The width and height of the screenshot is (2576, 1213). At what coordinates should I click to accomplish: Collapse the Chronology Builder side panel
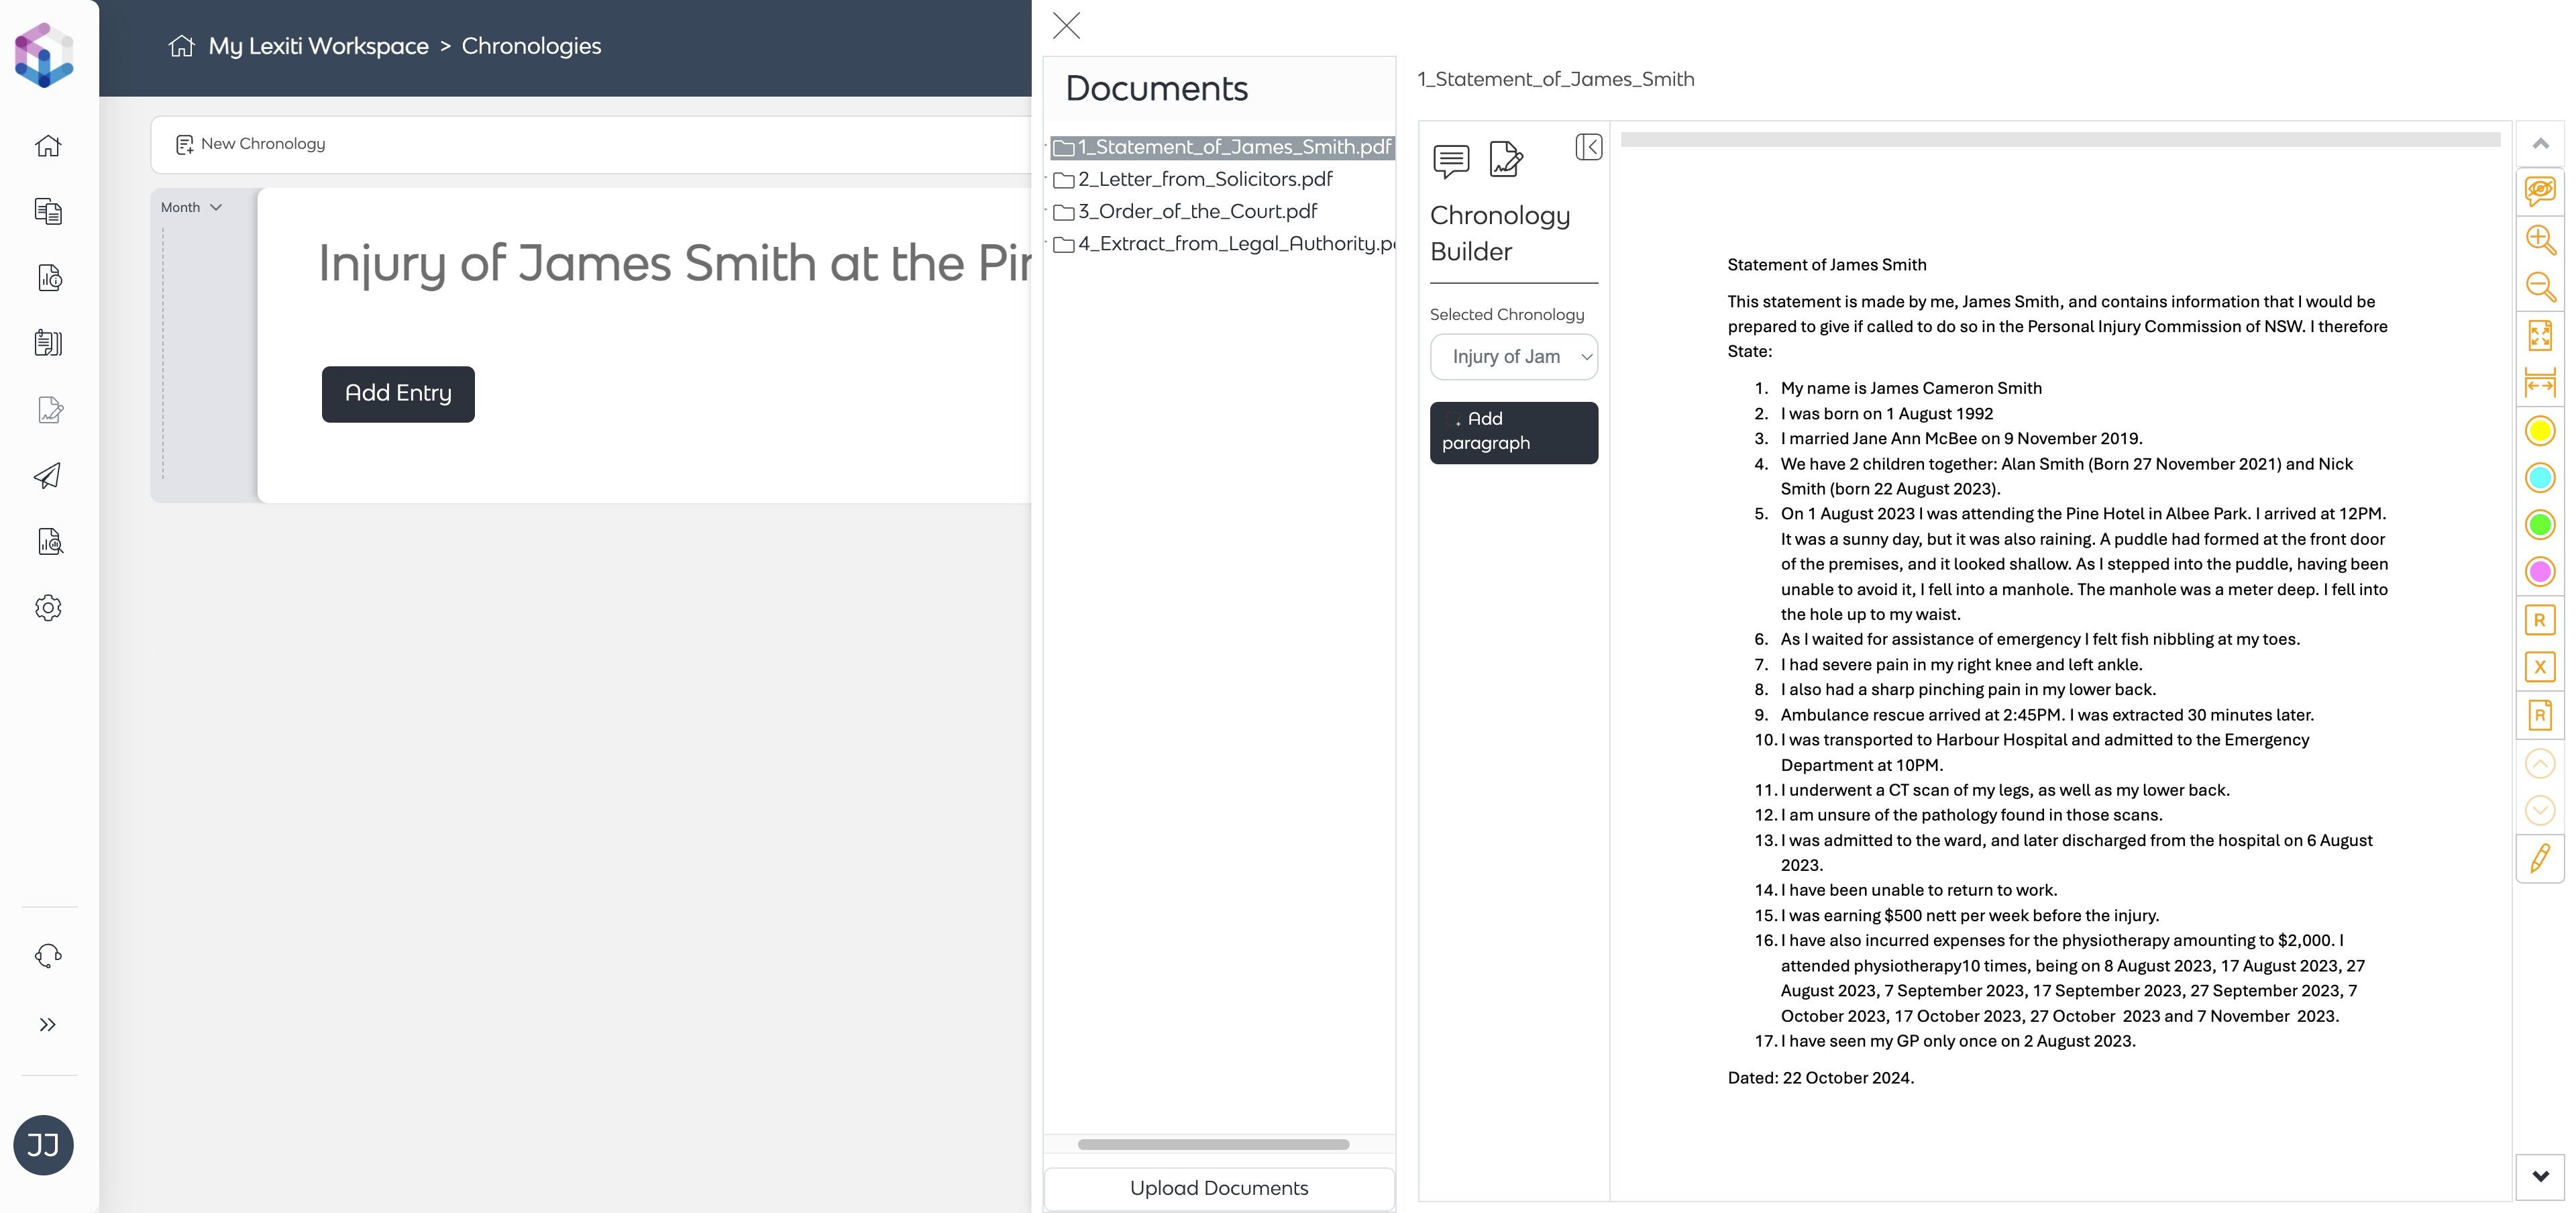pos(1588,147)
